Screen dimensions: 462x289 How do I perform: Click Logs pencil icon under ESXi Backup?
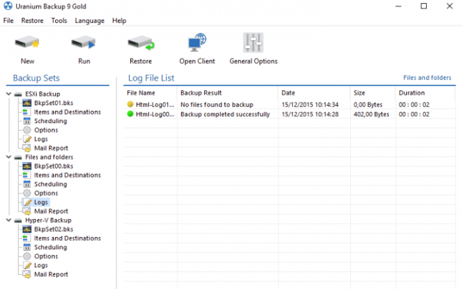coord(27,139)
